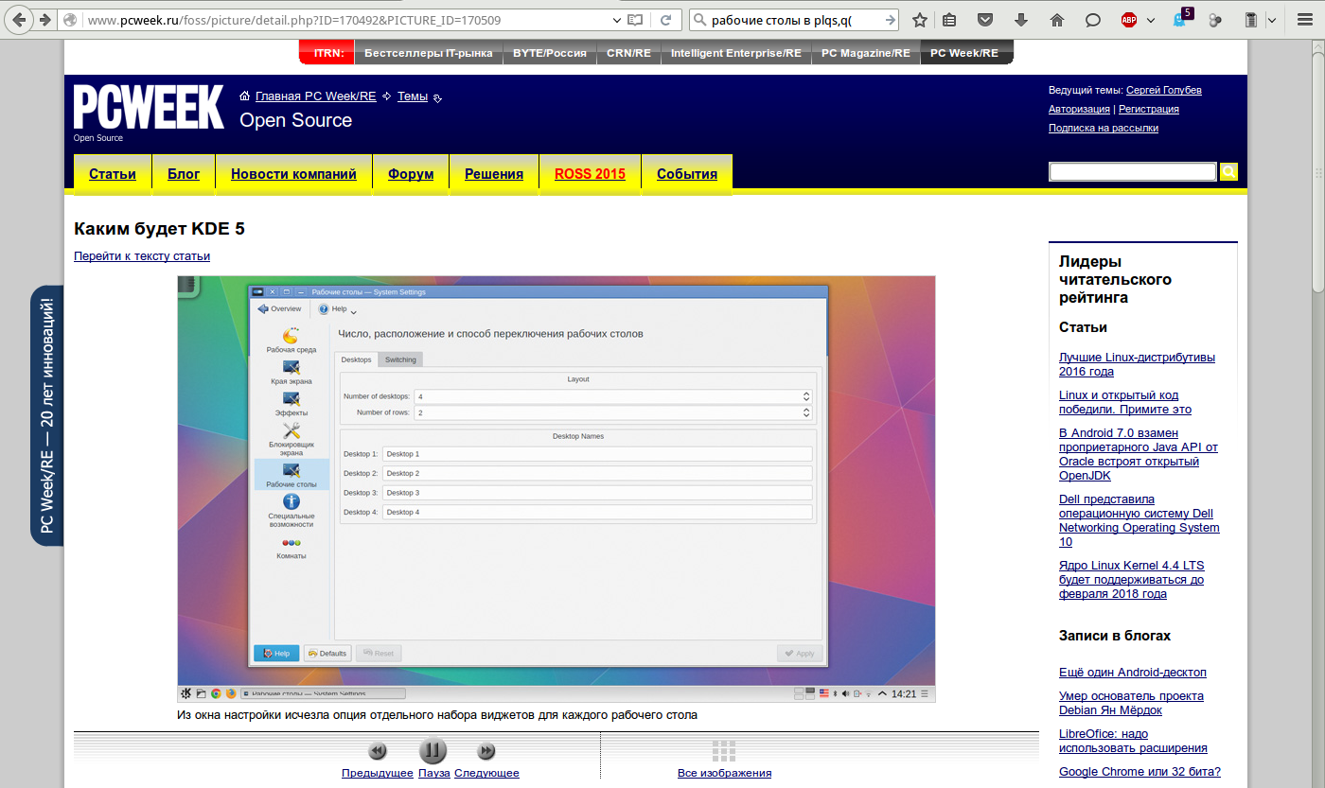
Task: Go forward with the browser arrow
Action: [x=44, y=20]
